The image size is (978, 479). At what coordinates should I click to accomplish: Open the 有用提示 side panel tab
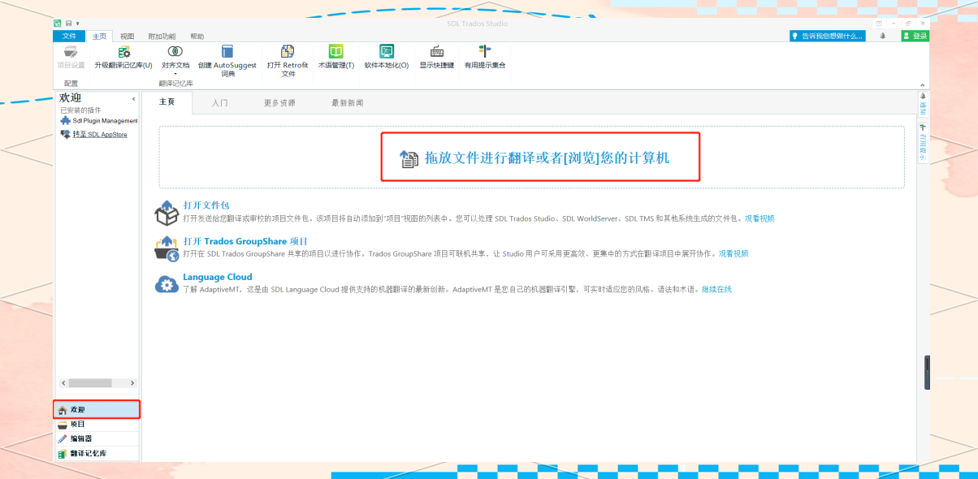923,142
